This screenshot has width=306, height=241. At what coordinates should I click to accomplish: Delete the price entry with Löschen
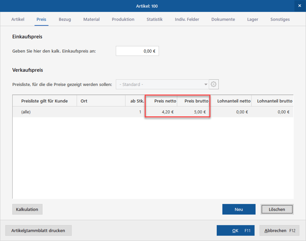tap(277, 209)
